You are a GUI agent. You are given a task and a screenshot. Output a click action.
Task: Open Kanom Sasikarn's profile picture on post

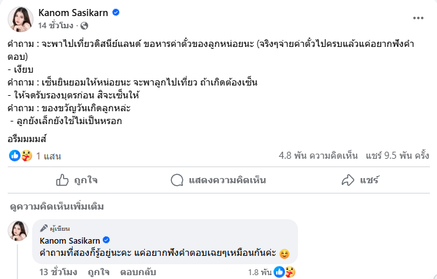[21, 19]
